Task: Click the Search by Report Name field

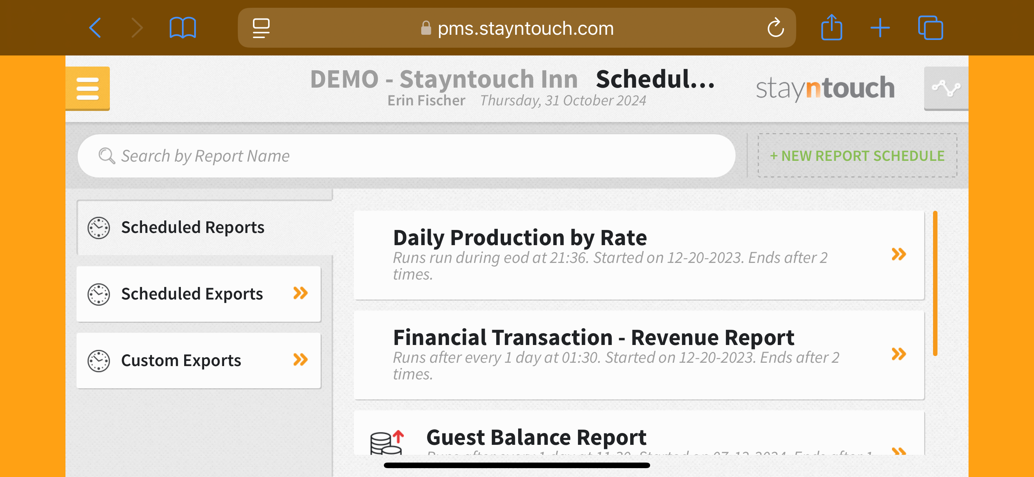Action: click(x=405, y=156)
